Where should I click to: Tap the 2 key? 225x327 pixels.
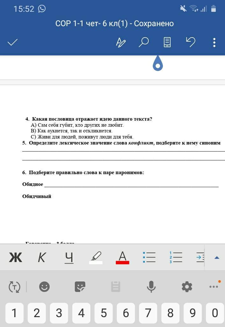[37, 313]
